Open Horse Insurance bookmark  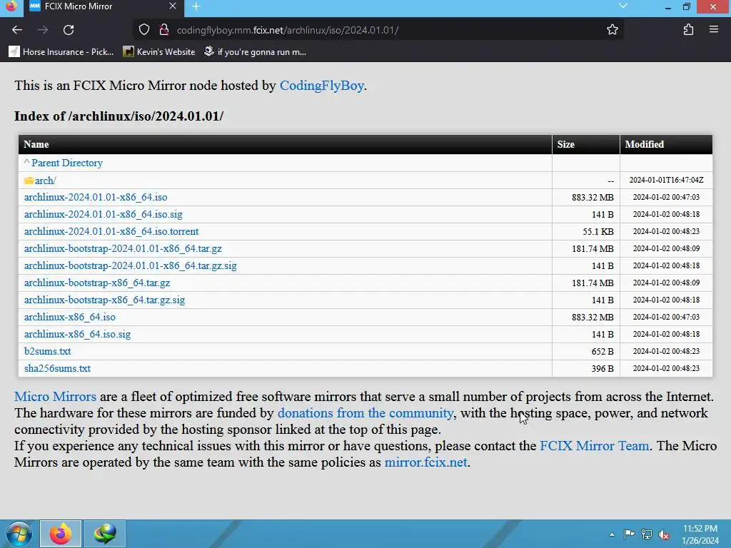[x=61, y=51]
